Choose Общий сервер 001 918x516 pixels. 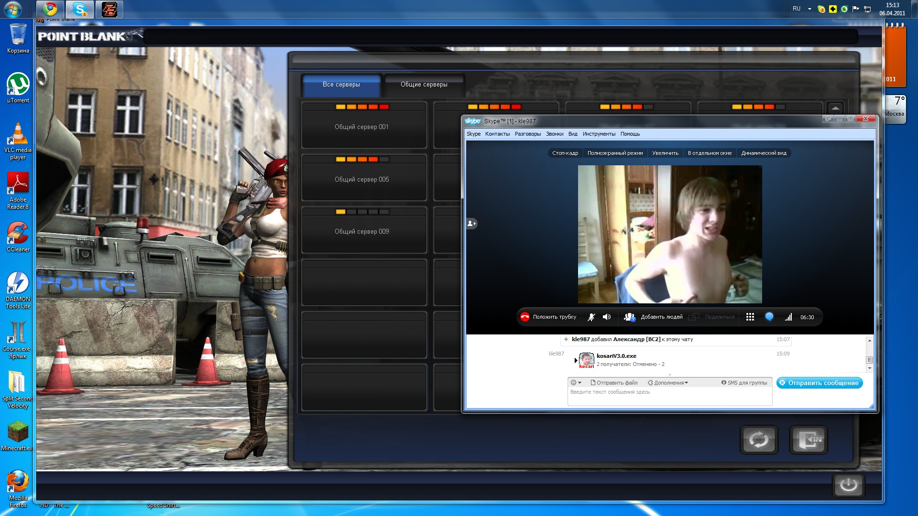(364, 125)
